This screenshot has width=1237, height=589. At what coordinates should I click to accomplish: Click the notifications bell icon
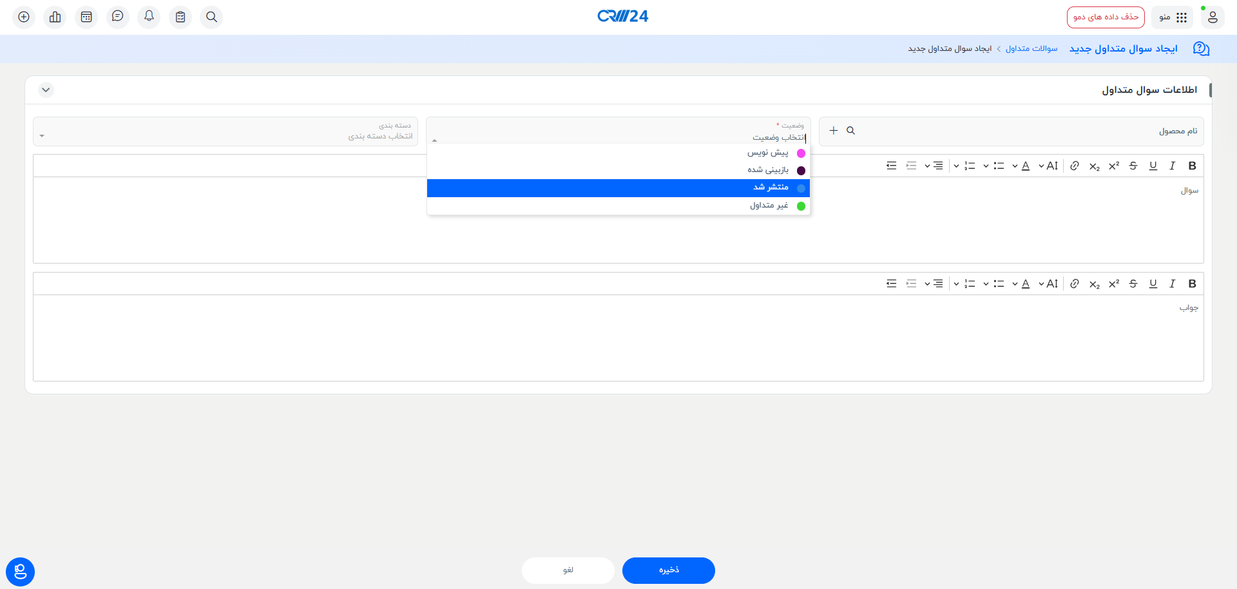pyautogui.click(x=149, y=17)
